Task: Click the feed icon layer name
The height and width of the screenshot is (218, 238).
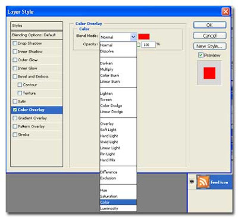Action: pyautogui.click(x=220, y=182)
